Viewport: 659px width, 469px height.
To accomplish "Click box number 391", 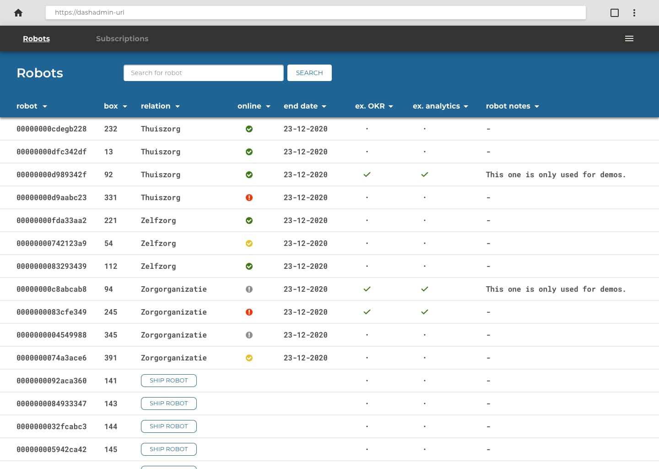I will (111, 358).
